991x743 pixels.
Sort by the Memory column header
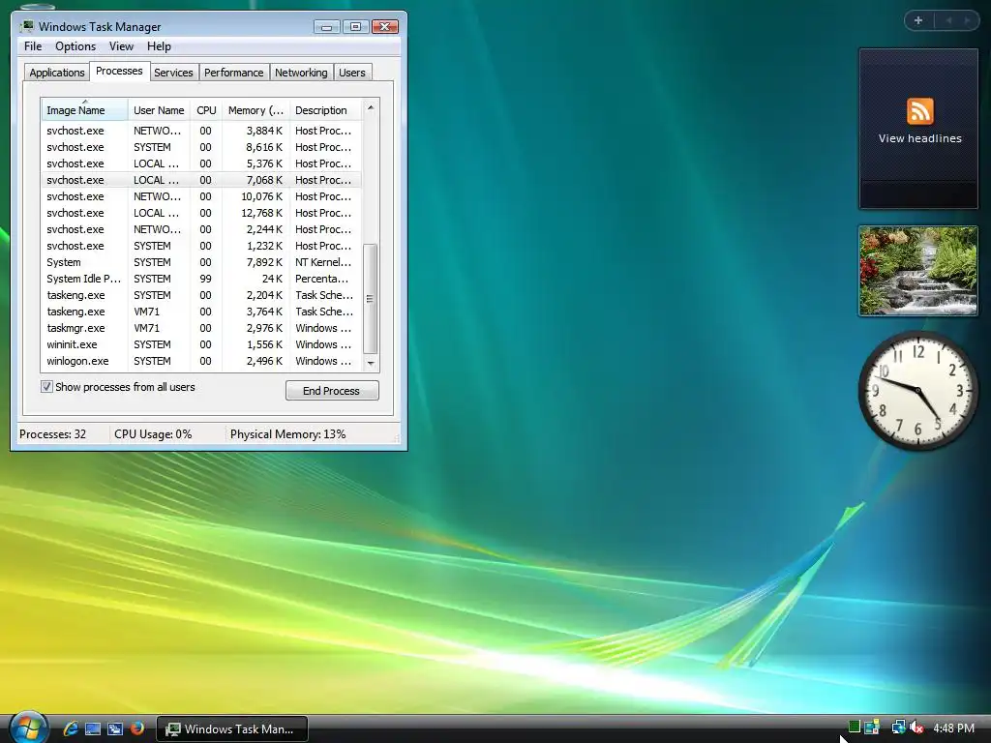pos(255,110)
